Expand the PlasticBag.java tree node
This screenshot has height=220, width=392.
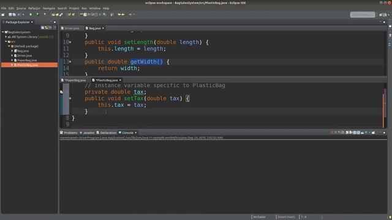tap(12, 65)
